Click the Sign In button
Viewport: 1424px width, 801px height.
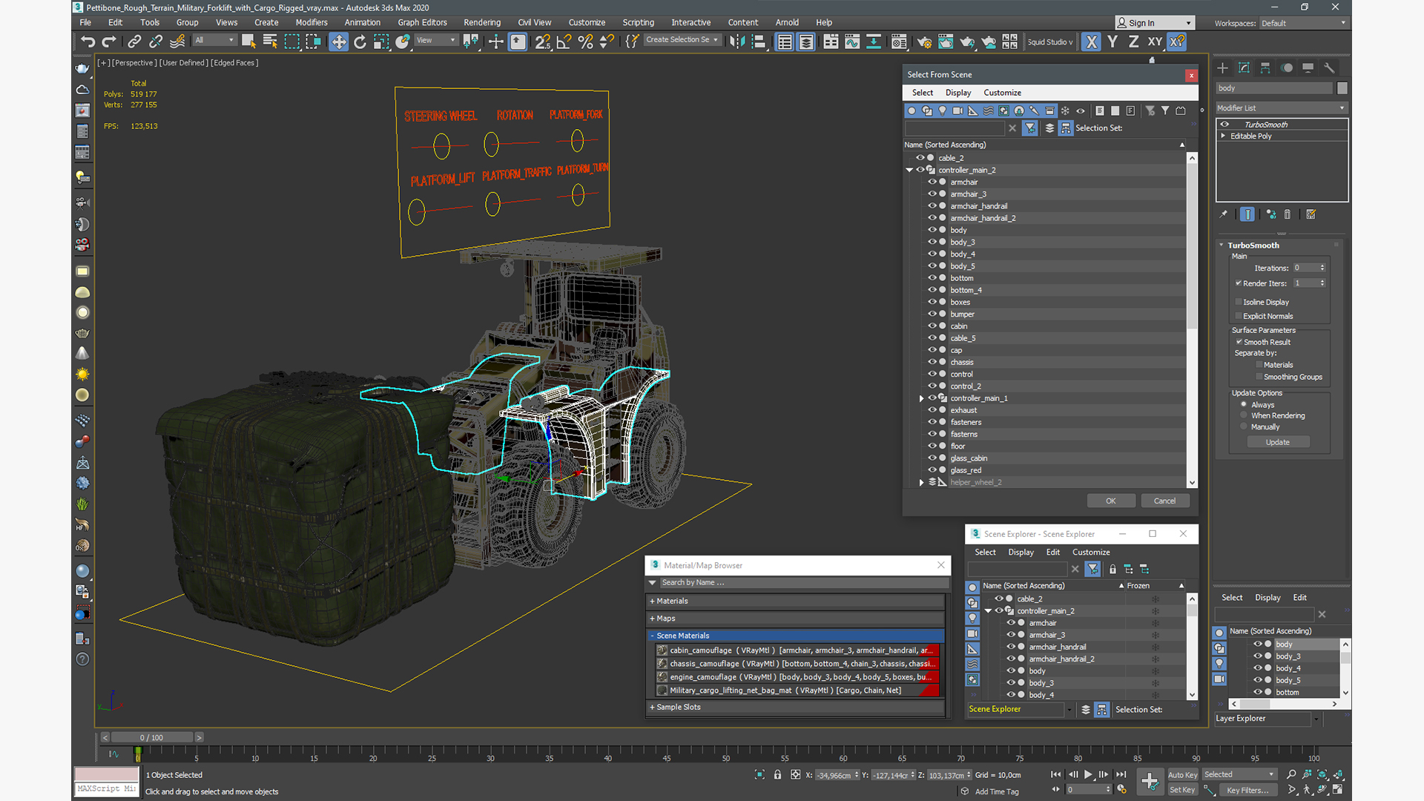click(x=1155, y=23)
